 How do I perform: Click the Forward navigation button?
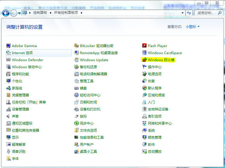coord(14,13)
